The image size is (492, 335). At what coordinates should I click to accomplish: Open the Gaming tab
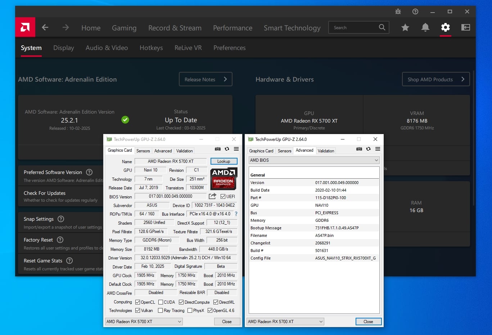tap(124, 28)
